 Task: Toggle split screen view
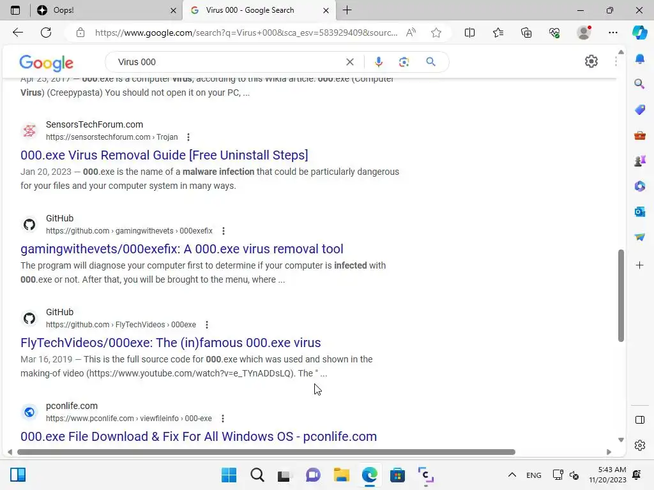click(469, 33)
